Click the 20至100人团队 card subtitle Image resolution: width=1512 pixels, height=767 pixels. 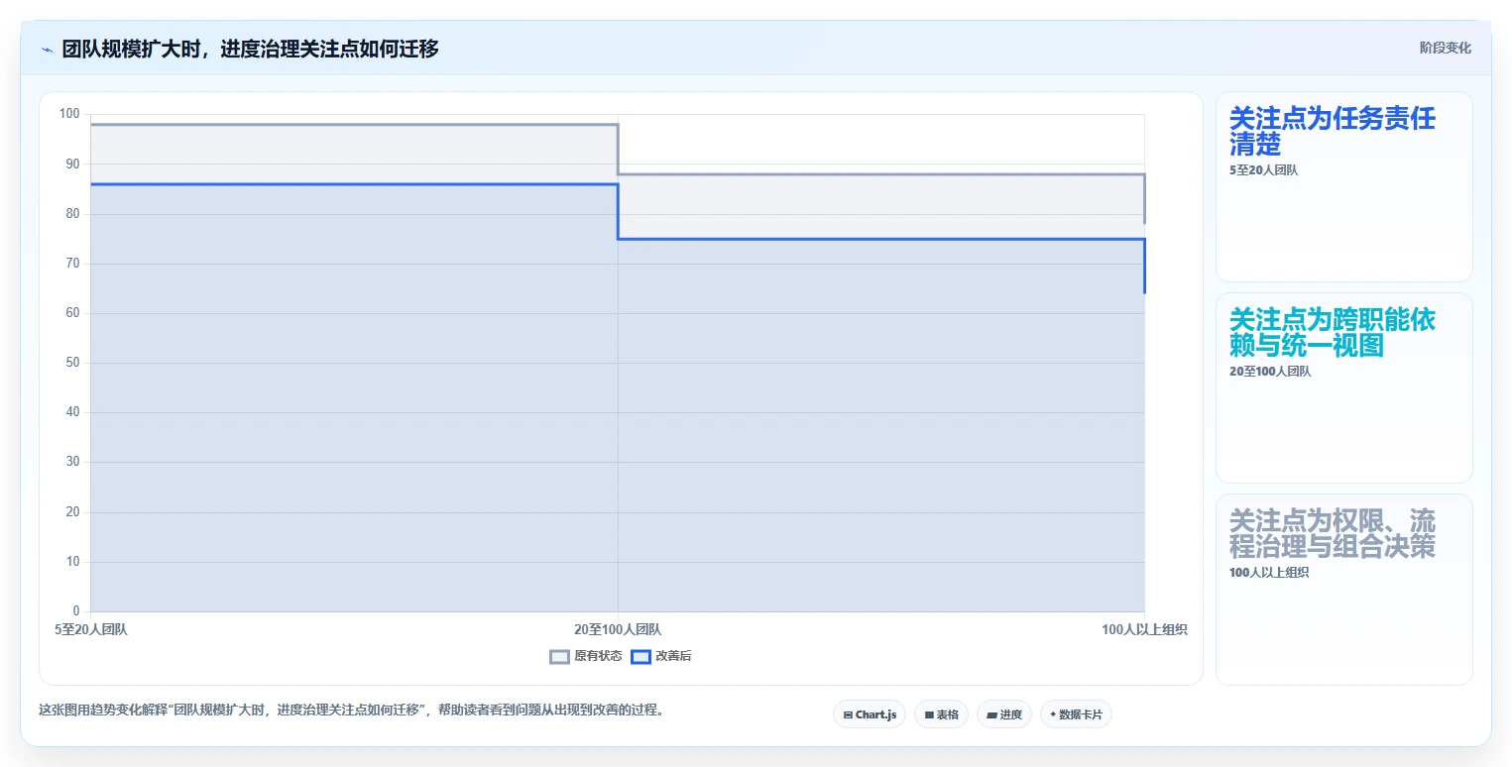(1270, 372)
